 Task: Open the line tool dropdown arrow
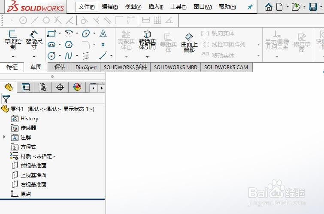click(x=111, y=56)
